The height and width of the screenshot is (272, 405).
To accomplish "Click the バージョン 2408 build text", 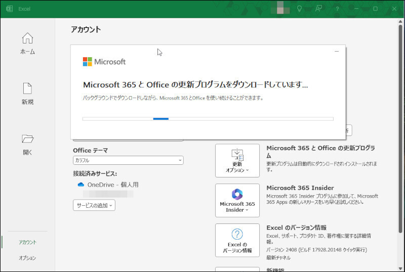I will [x=316, y=250].
